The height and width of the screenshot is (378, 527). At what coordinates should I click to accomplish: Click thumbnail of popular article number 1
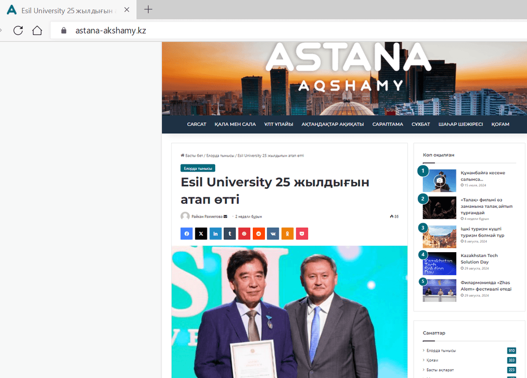pos(439,180)
